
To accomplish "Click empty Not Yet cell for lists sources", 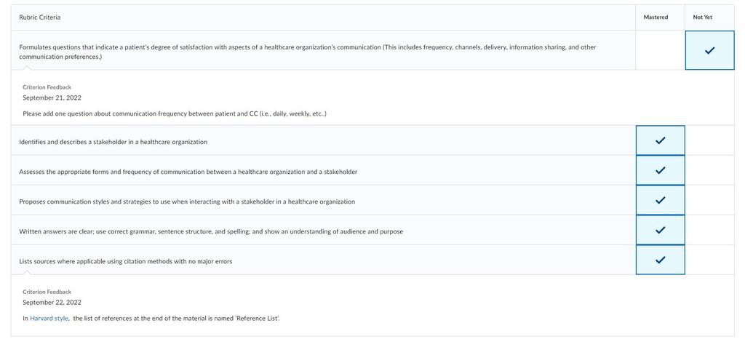I will point(709,260).
